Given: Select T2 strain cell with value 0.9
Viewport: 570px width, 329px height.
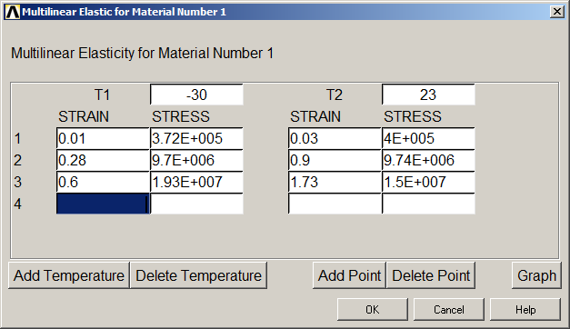Looking at the screenshot, I should pos(335,160).
